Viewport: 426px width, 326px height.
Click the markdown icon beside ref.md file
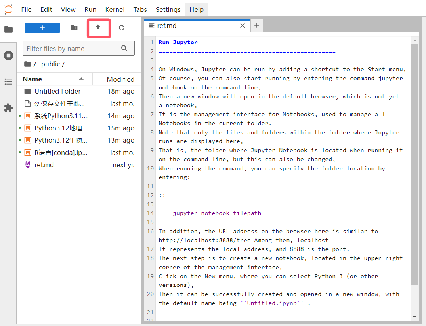pos(27,165)
